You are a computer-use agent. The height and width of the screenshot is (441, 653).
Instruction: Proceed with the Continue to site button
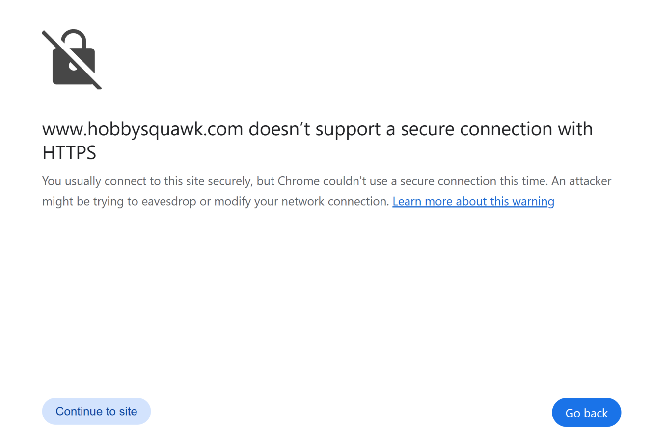point(96,411)
